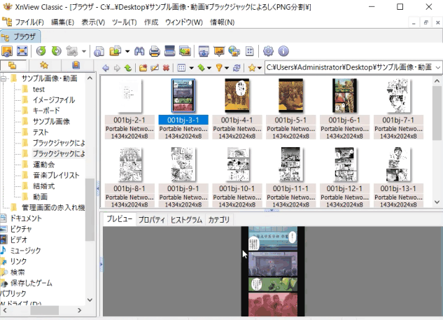Open the funnel filter dropdown
The height and width of the screenshot is (320, 443).
coord(227,68)
